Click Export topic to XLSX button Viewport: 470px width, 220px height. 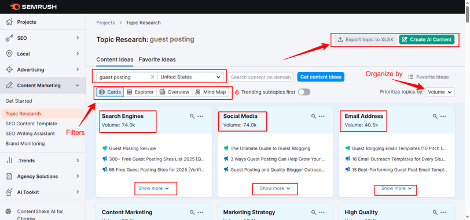(366, 39)
